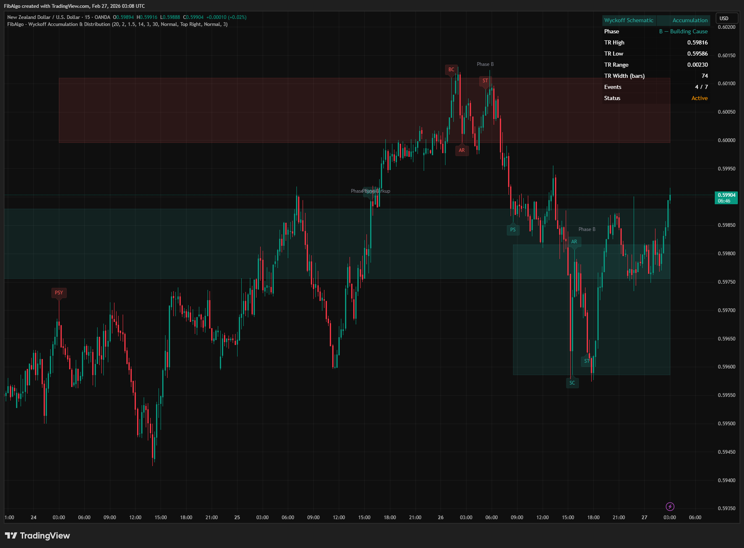Click the red AR Automatic Rally label
This screenshot has width=744, height=548.
[462, 151]
